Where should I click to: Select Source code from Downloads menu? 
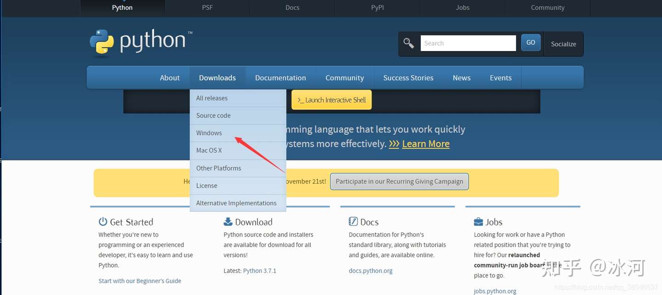pos(238,115)
